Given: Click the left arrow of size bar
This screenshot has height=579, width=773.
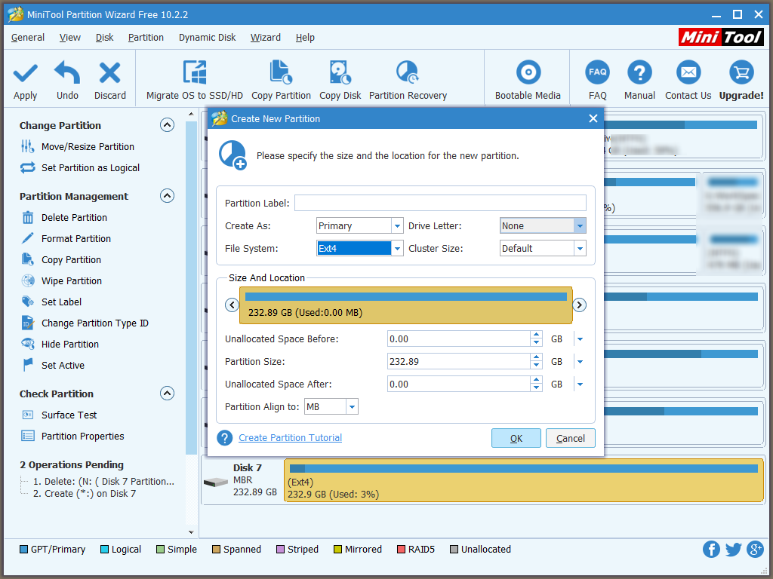Looking at the screenshot, I should pyautogui.click(x=232, y=305).
